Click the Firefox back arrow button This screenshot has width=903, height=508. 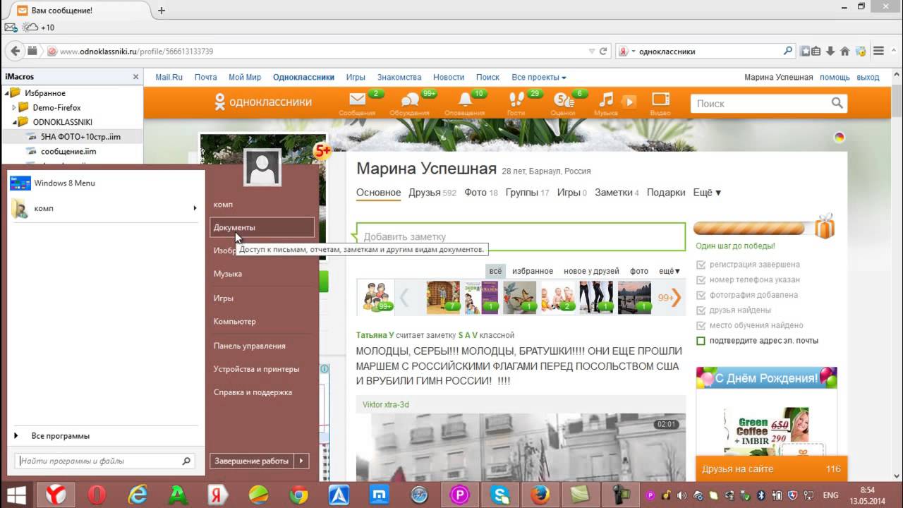click(16, 52)
